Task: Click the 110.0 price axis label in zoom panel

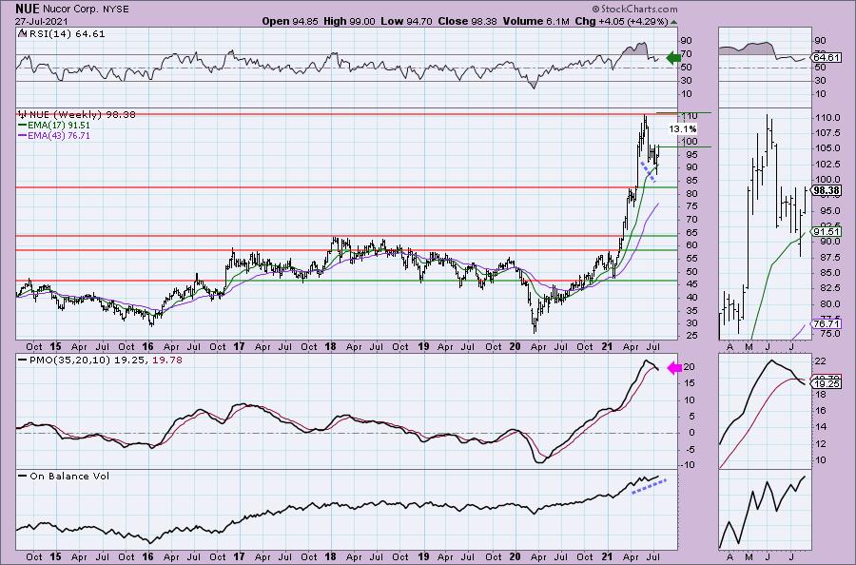Action: [826, 117]
